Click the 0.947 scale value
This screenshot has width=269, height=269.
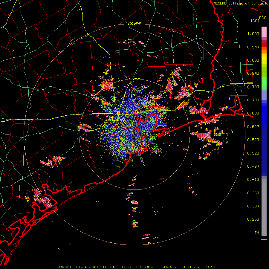point(253,47)
